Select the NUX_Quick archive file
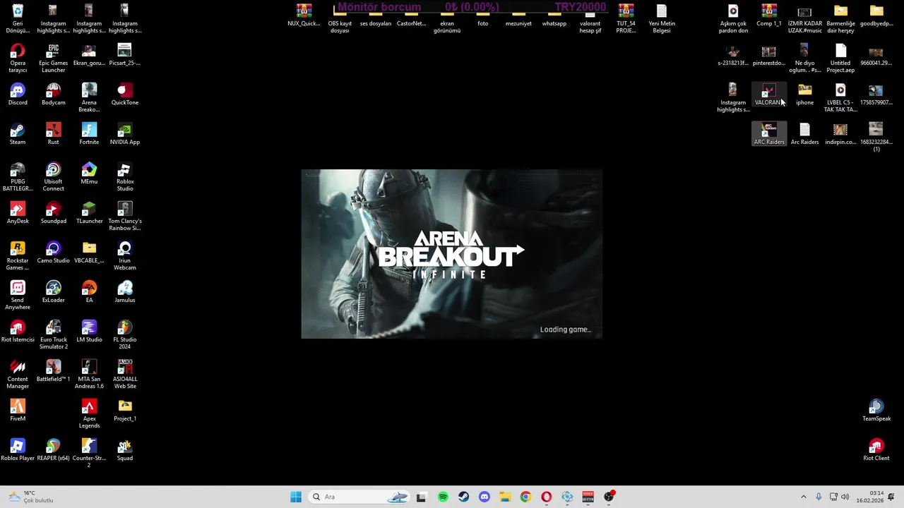Image resolution: width=904 pixels, height=508 pixels. [304, 15]
